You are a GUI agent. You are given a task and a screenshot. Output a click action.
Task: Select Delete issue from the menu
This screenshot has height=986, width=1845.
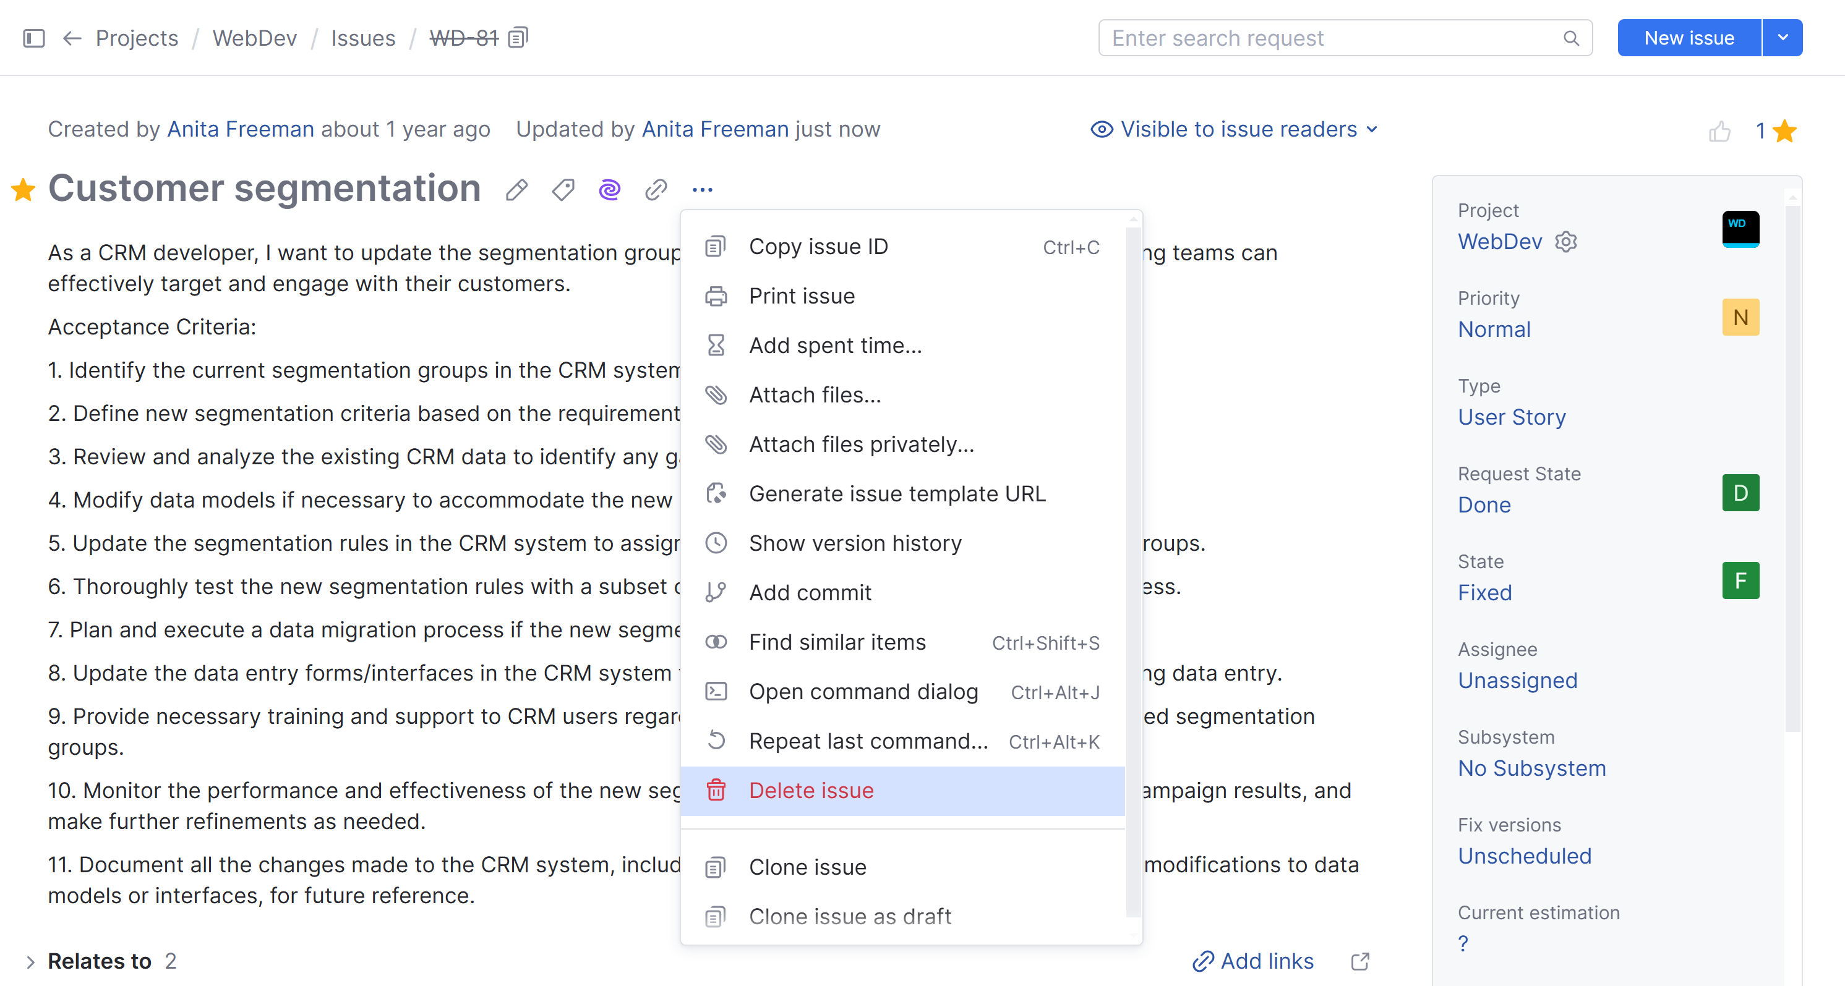tap(811, 791)
